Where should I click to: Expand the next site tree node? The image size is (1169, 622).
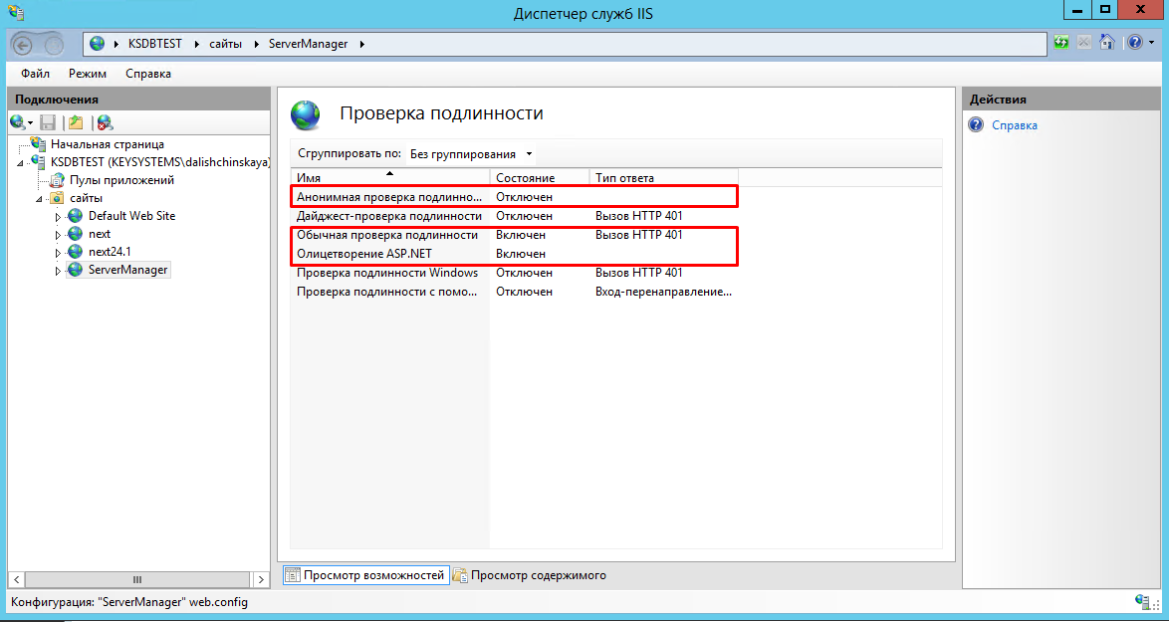click(x=58, y=235)
